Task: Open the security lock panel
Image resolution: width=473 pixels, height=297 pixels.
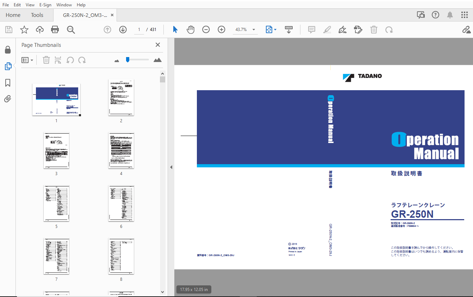Action: pos(8,50)
